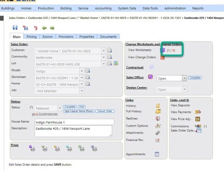Click the Contractual icon
Image resolution: width=224 pixels, height=171 pixels.
click(152, 67)
